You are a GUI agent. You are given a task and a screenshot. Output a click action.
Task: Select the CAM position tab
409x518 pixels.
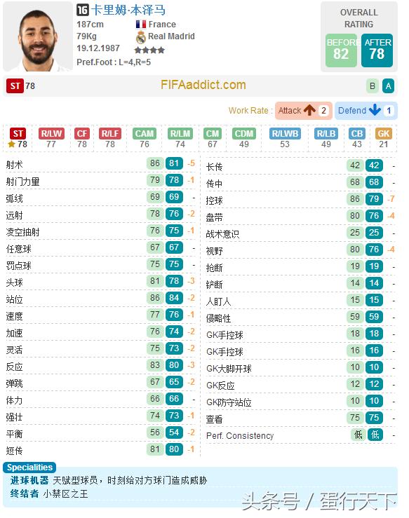coord(144,138)
